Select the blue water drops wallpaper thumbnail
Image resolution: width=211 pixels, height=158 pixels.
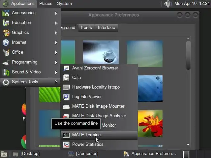pyautogui.click(x=150, y=89)
